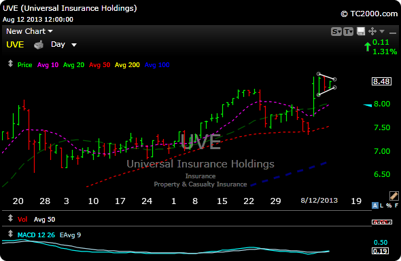Click the upper trendline start handle circle
This screenshot has height=261, width=401.
[318, 74]
